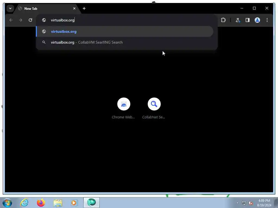Open the Chrome Web Store shortcut
Screen dimensions: 278x208
(124, 104)
